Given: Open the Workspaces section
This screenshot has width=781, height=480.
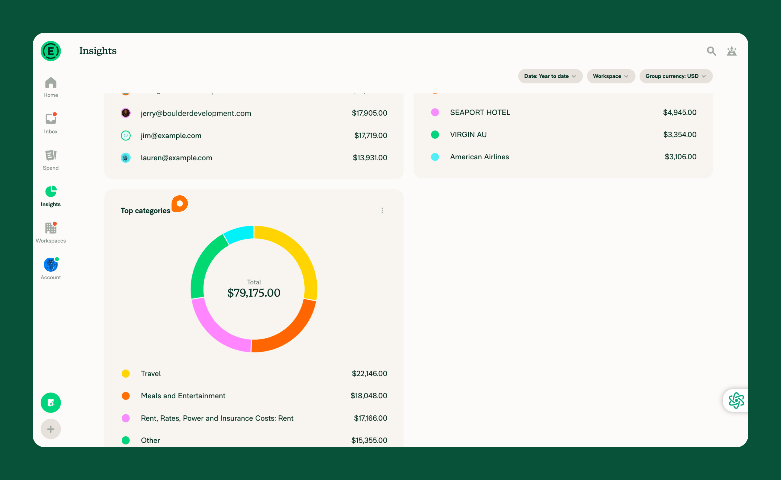Looking at the screenshot, I should 51,233.
